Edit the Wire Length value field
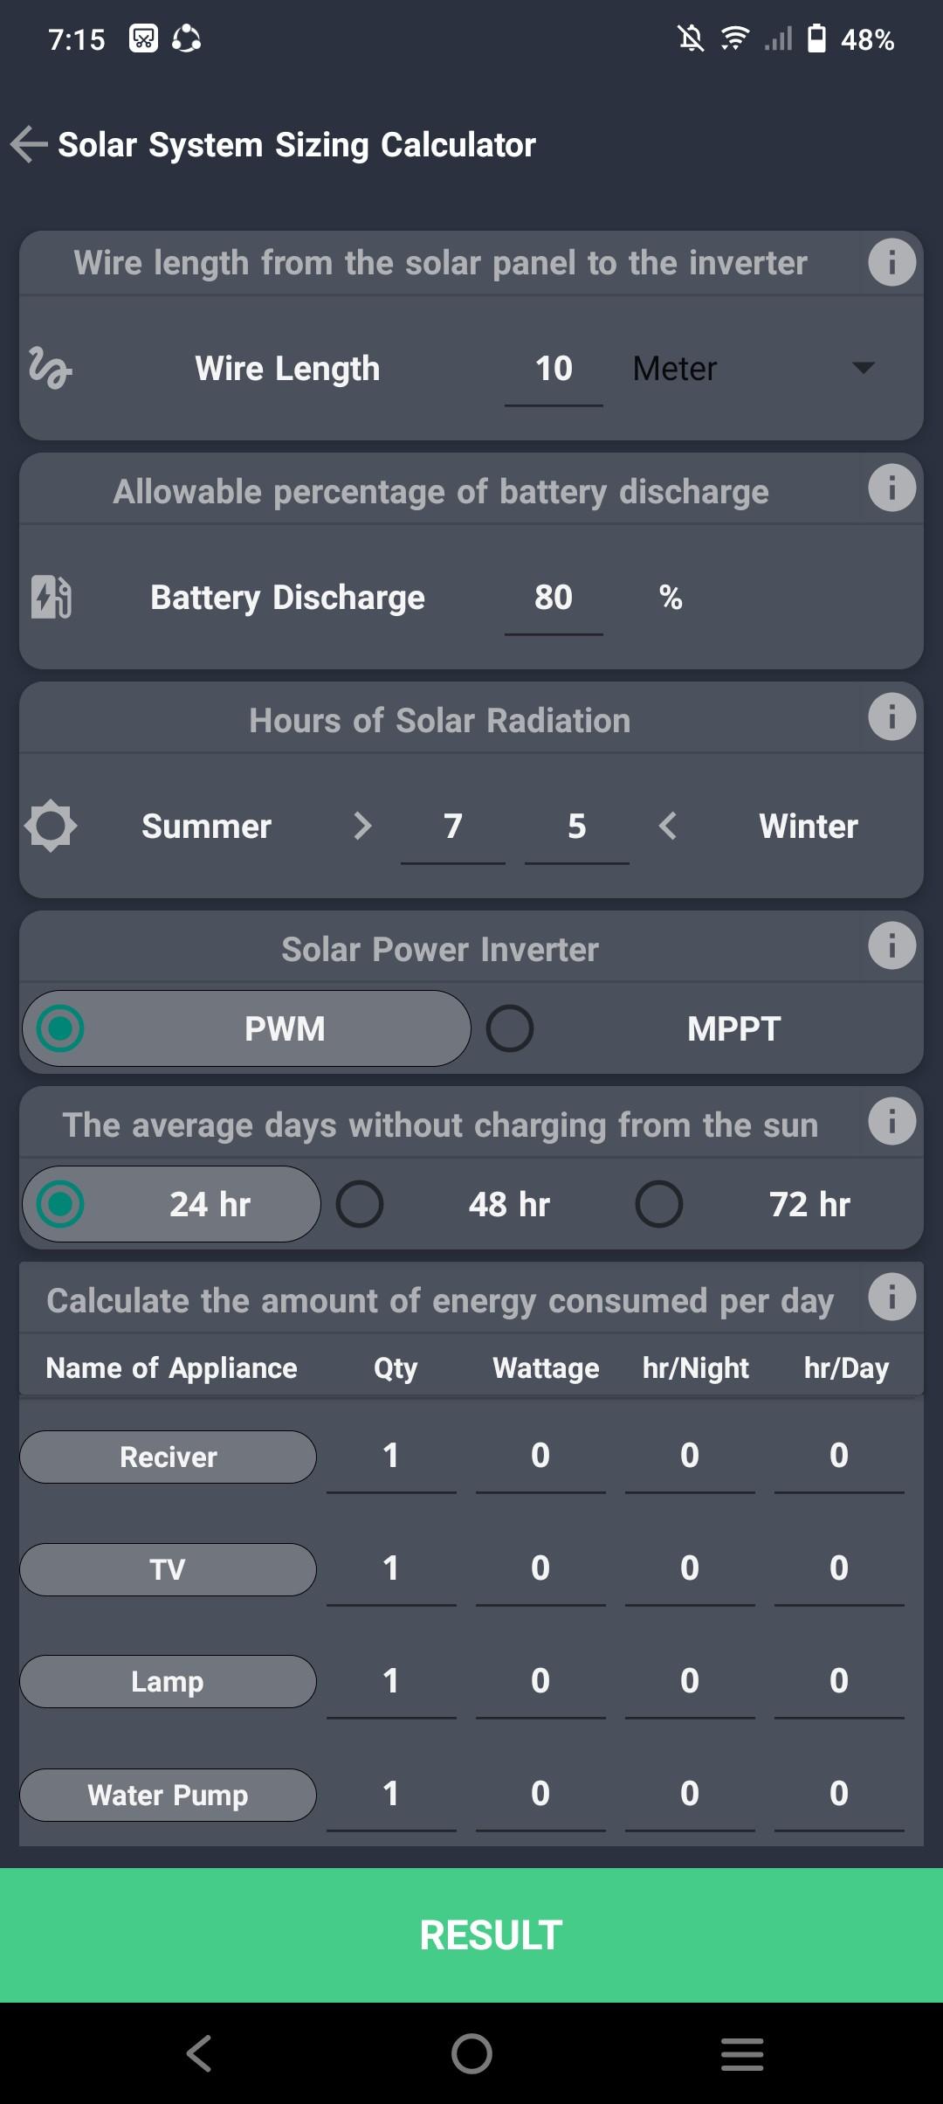 pos(554,370)
